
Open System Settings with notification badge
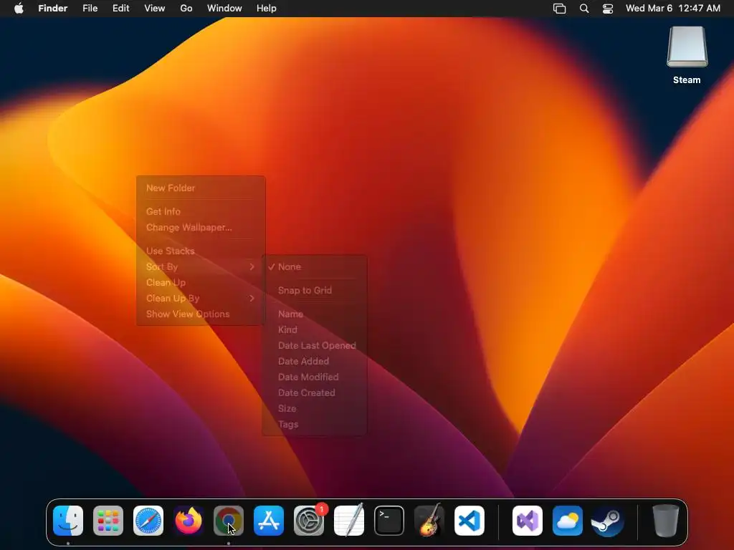309,521
